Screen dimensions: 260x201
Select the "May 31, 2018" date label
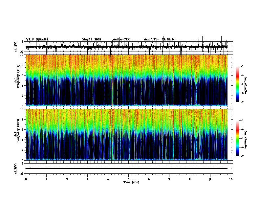[92, 39]
